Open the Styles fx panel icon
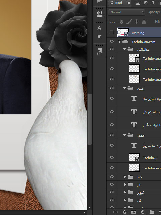 tap(100, 51)
